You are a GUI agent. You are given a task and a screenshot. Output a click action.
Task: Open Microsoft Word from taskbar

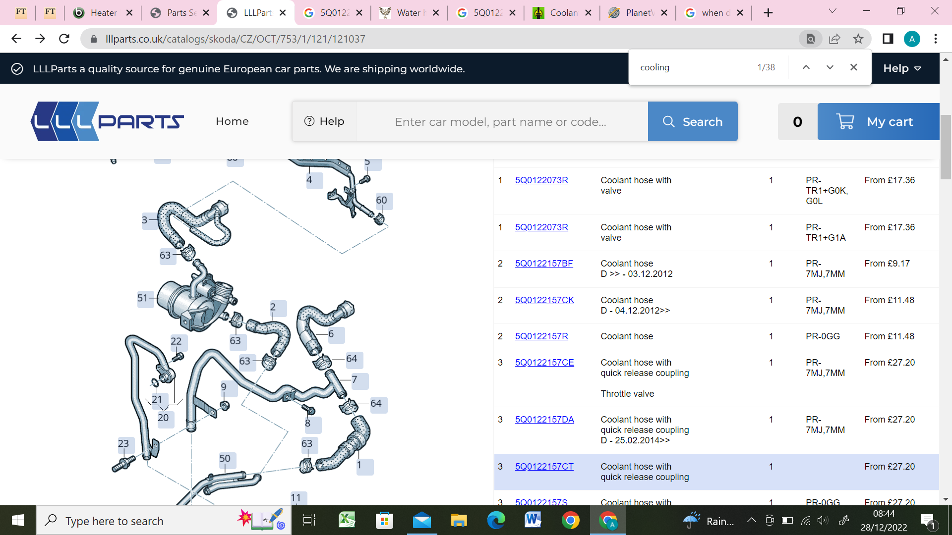[533, 520]
